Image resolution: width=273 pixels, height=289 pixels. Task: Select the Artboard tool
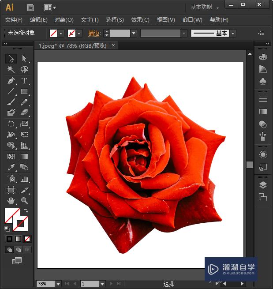(11, 190)
